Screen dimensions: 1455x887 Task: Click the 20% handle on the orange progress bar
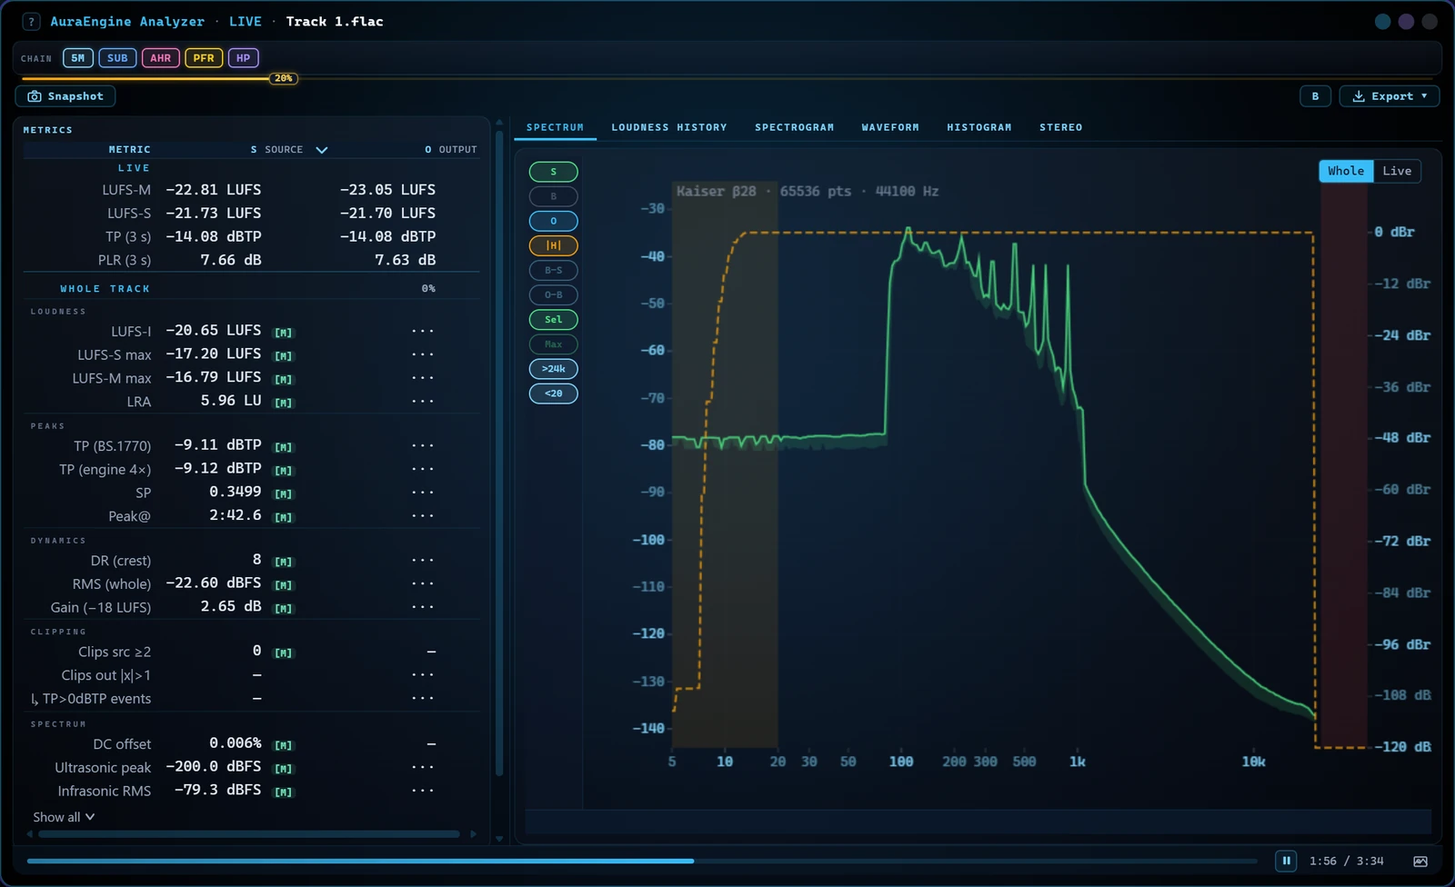click(284, 78)
